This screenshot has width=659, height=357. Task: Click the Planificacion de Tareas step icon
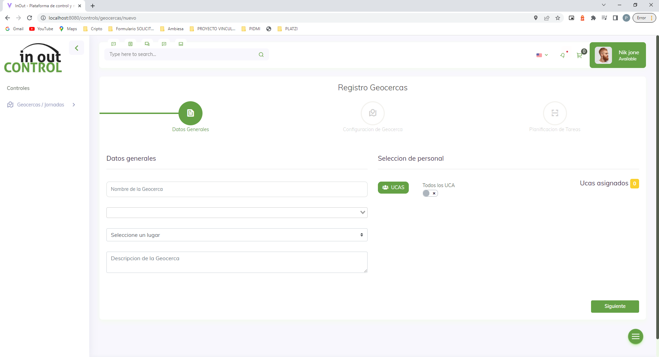[555, 113]
